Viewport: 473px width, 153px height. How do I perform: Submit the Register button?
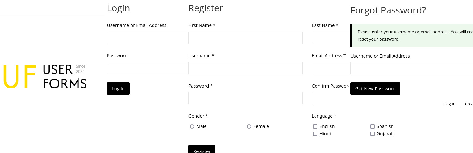tap(202, 149)
